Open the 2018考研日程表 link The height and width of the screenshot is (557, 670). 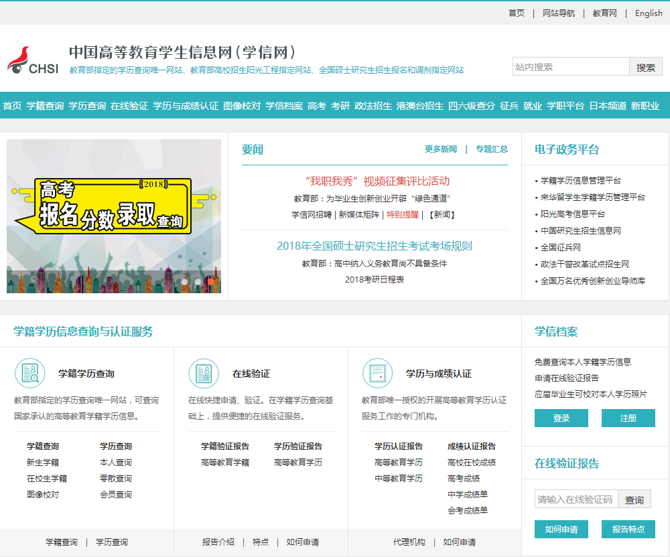click(x=375, y=280)
